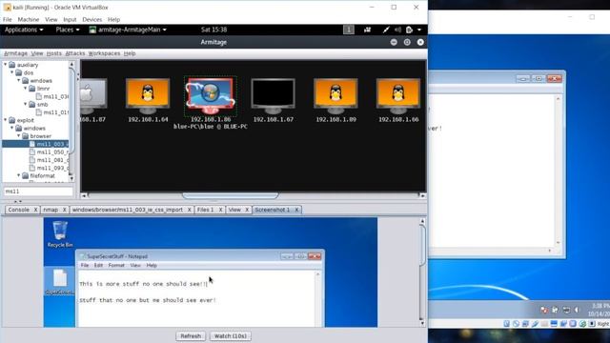Open the Hosts menu in Armitage
The width and height of the screenshot is (610, 343).
pyautogui.click(x=54, y=53)
